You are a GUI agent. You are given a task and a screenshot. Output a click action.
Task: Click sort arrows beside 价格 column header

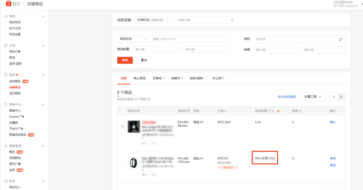tap(226, 111)
